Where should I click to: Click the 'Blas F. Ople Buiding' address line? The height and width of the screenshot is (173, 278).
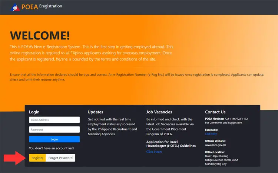[217, 156]
